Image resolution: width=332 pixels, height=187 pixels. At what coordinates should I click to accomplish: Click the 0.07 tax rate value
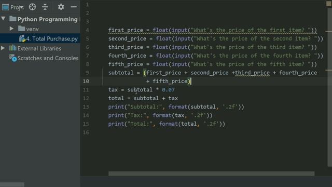pyautogui.click(x=168, y=90)
